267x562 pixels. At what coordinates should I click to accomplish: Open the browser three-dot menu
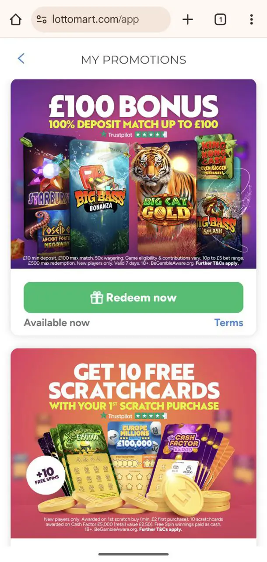(251, 19)
